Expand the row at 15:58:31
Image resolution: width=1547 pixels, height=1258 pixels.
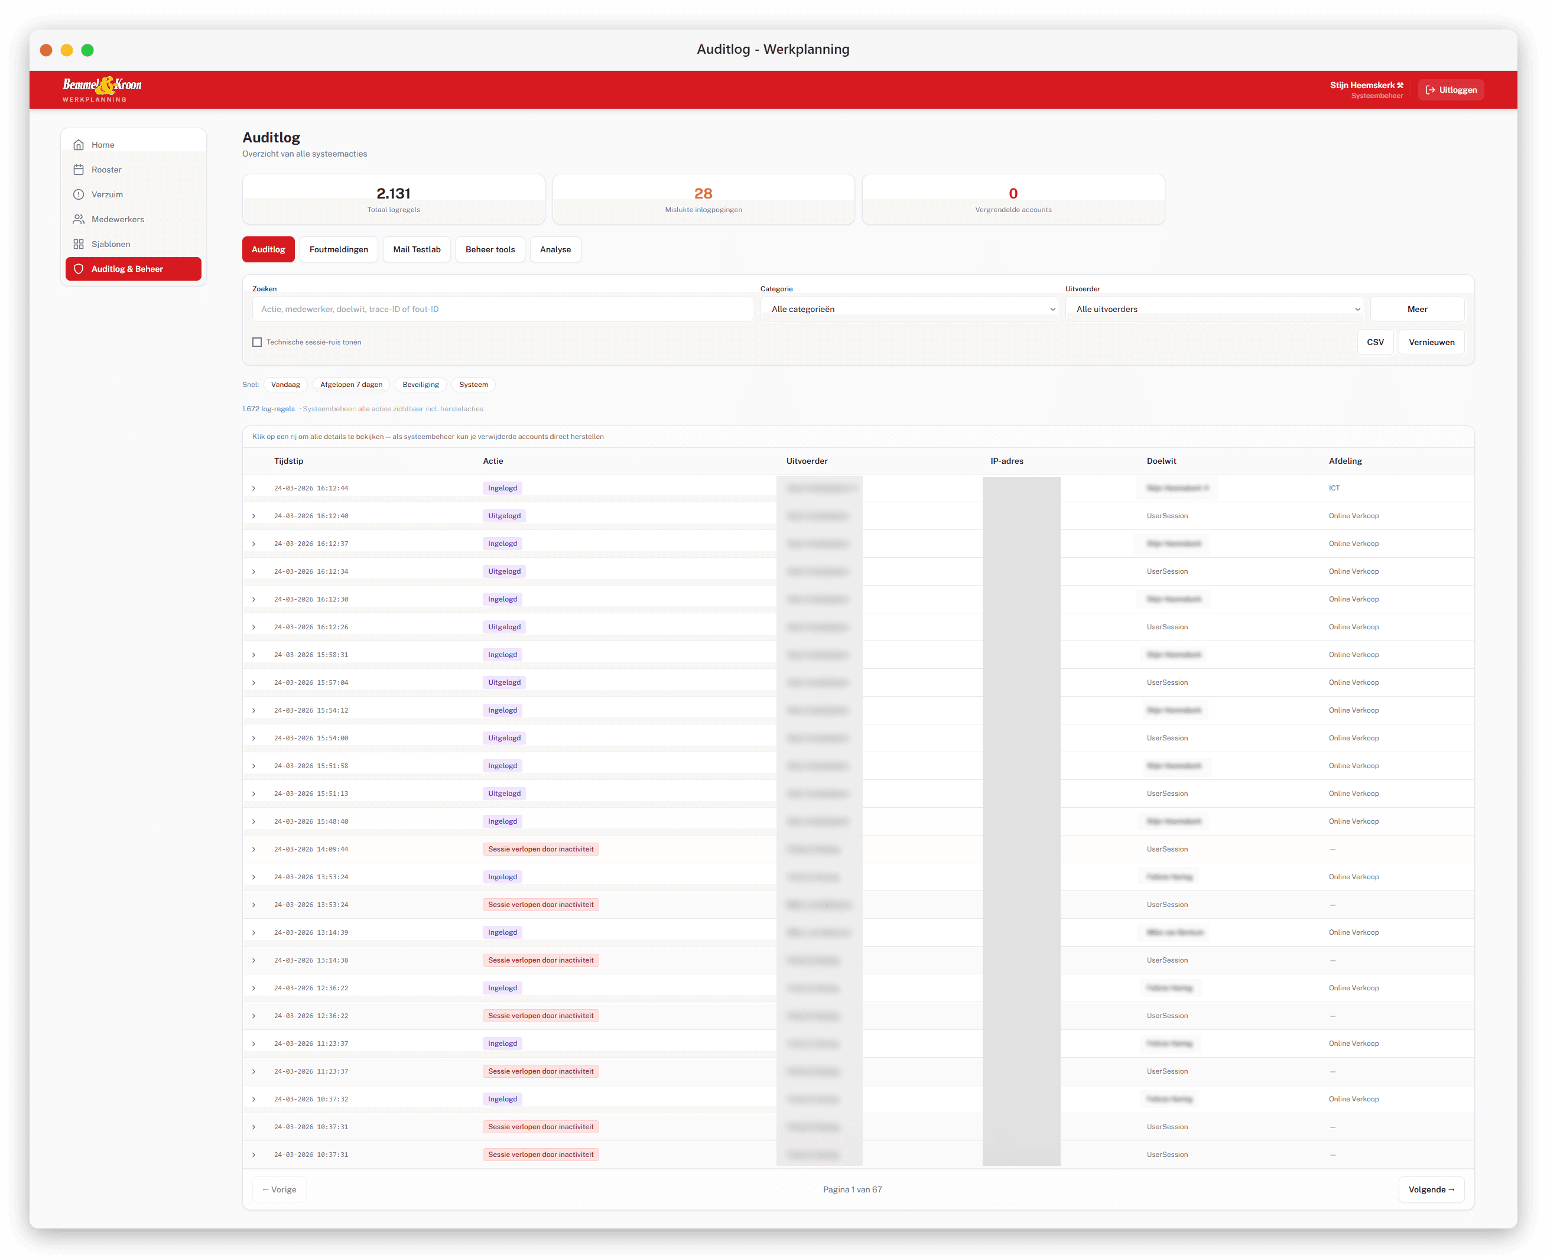[x=253, y=655]
